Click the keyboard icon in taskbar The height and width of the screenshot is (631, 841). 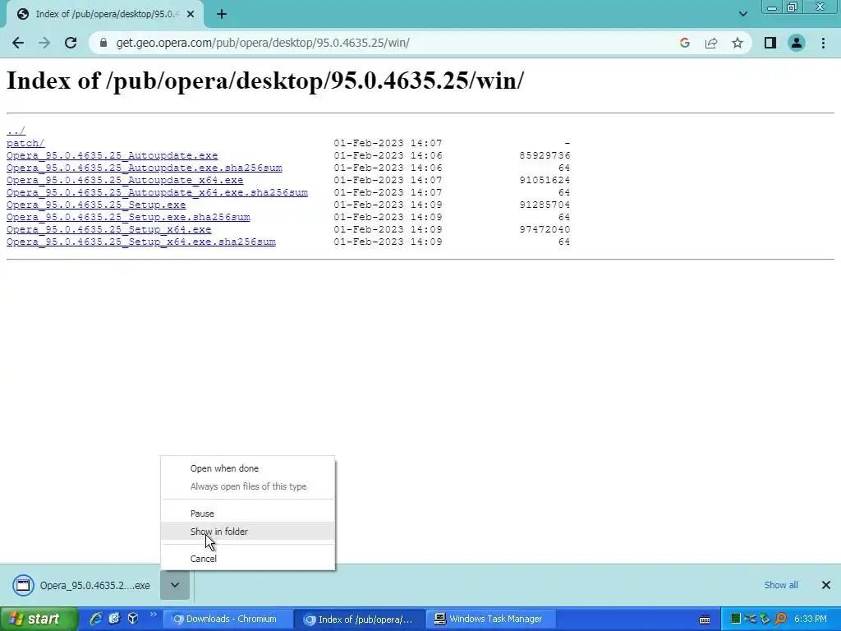[x=705, y=619]
